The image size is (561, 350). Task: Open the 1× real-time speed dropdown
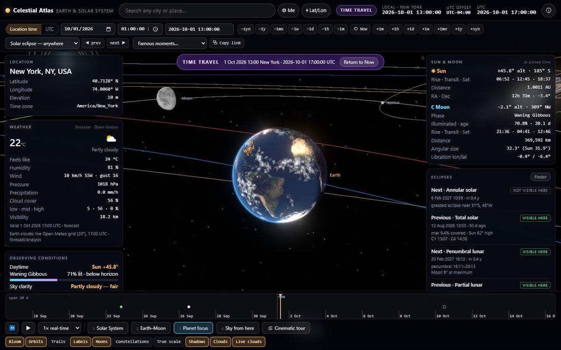tap(59, 328)
